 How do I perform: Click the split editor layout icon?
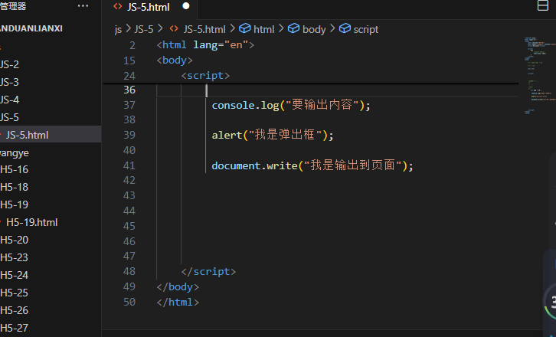tap(543, 6)
